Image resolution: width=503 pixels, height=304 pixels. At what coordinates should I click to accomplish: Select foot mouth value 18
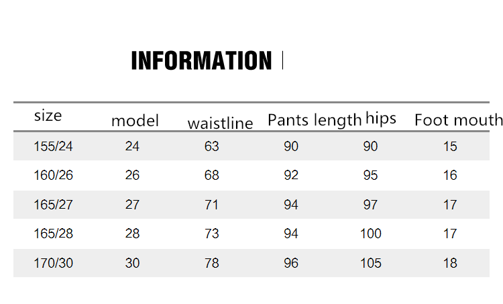(450, 263)
